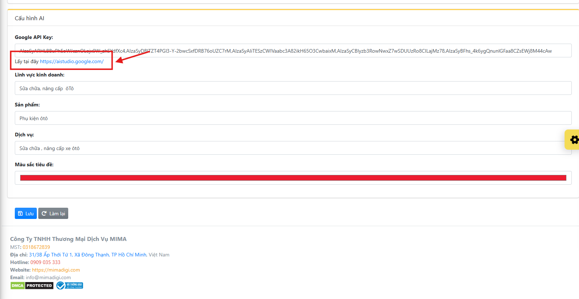Click in the Google API Key field

[293, 50]
